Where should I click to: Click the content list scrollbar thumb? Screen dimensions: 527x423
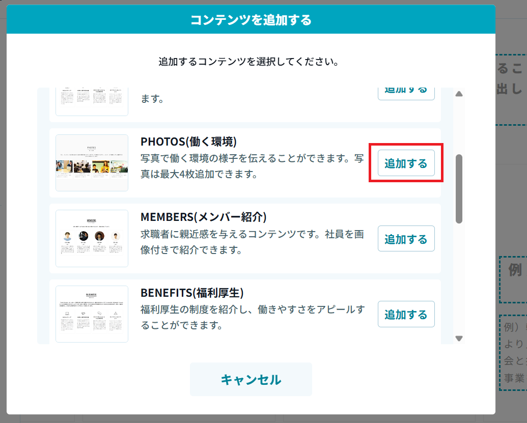(x=459, y=189)
